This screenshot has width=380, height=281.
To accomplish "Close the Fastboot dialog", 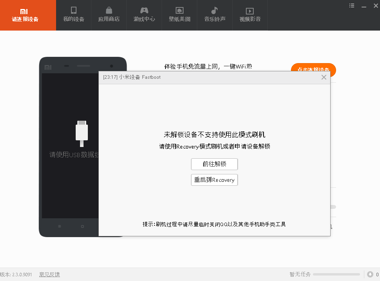I will click(x=324, y=77).
